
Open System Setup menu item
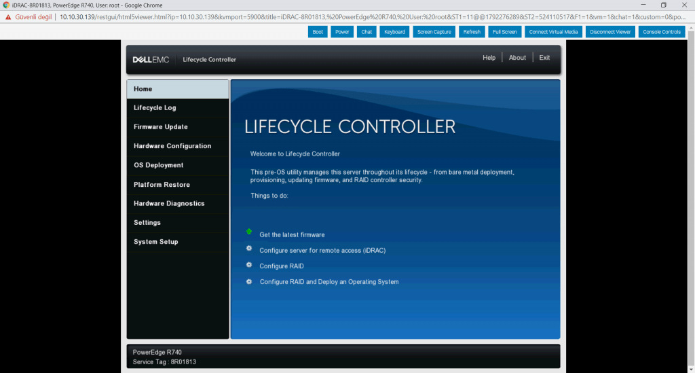[155, 242]
